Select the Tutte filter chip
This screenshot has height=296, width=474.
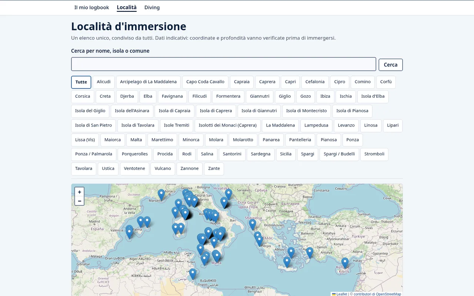click(81, 82)
